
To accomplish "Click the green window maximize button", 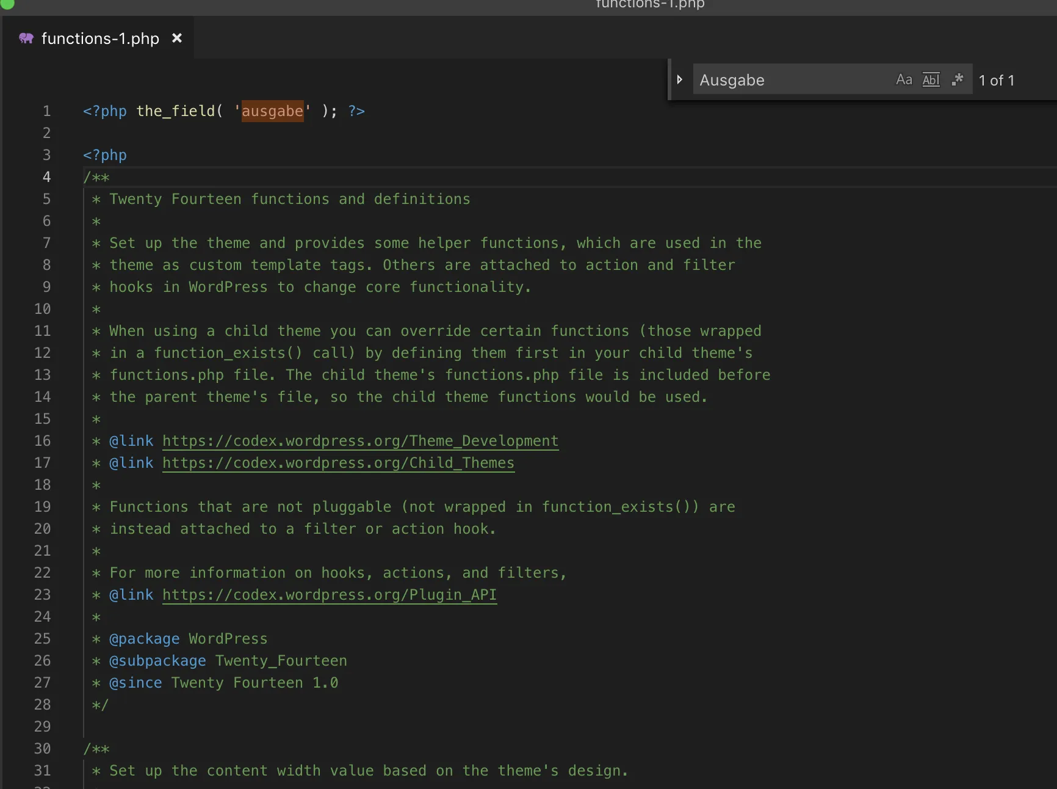I will point(7,3).
